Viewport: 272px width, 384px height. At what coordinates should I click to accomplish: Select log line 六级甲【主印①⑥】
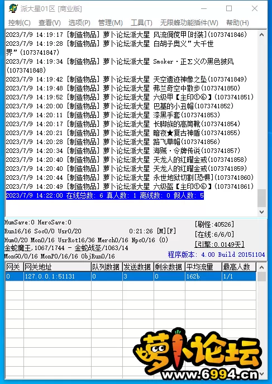130,97
